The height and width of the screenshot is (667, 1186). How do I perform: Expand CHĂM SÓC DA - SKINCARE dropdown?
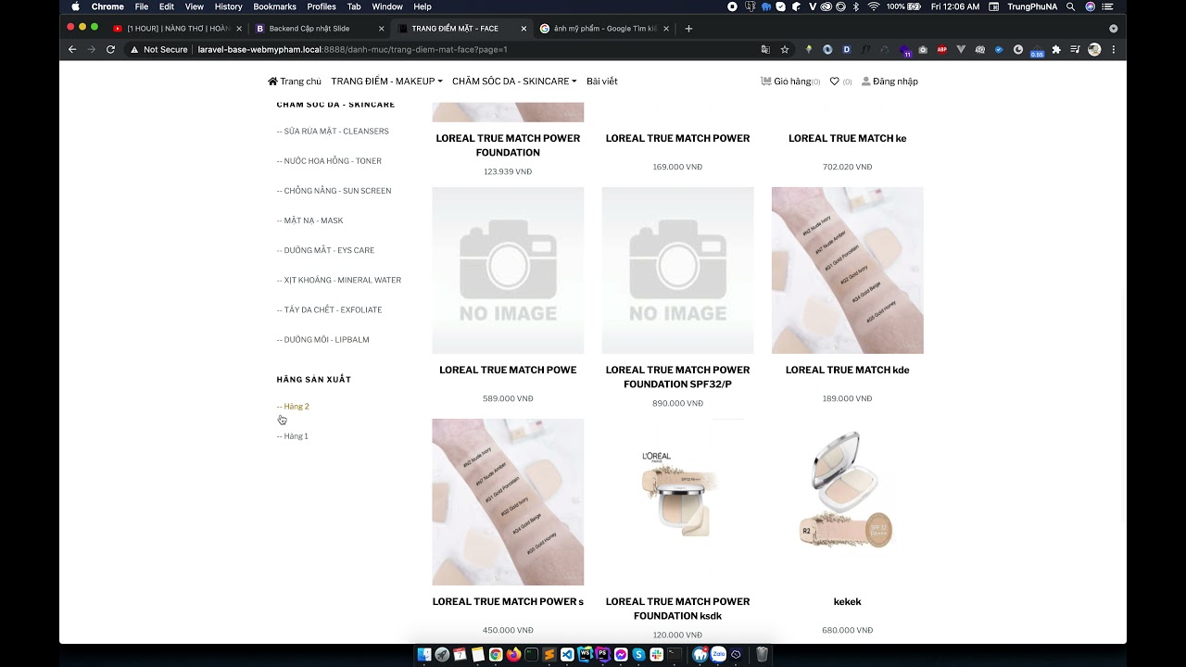point(514,82)
